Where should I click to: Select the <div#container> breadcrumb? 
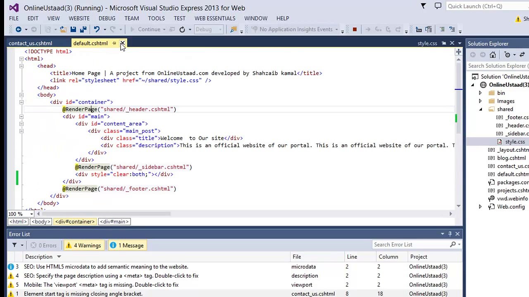75,222
